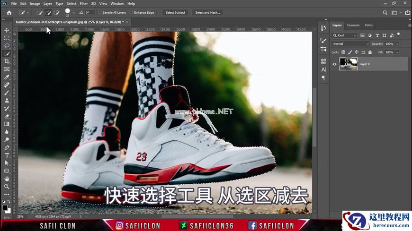Select the Eraser tool
This screenshot has width=412, height=231.
coord(7,116)
